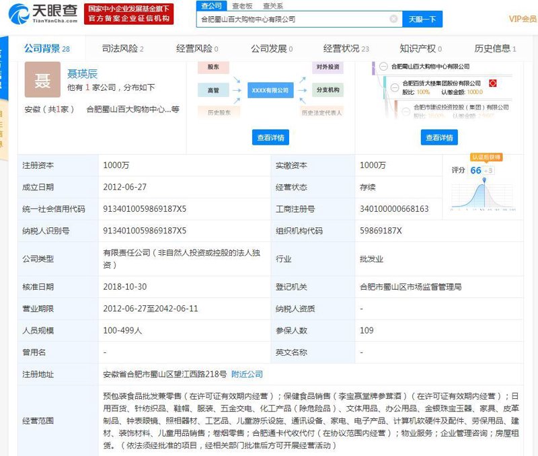
Task: Select 组织机构代码 value 59869187X
Action: point(381,231)
